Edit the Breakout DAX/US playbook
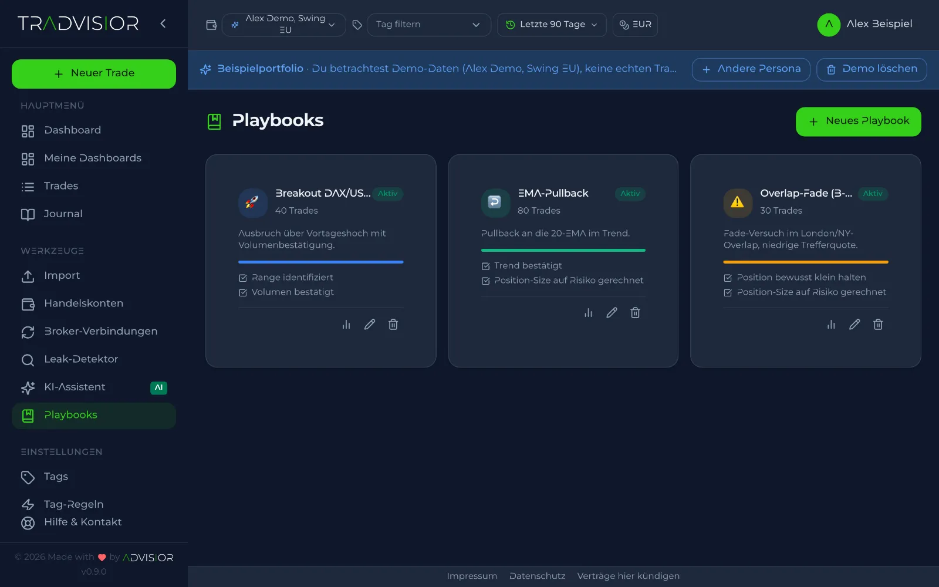Image resolution: width=939 pixels, height=587 pixels. pos(370,325)
